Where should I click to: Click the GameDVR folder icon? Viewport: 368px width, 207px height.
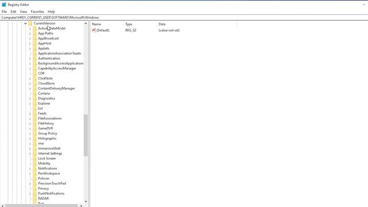coord(34,128)
